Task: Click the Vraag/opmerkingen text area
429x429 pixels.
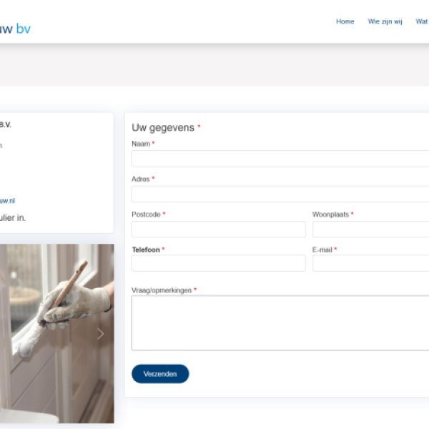Action: coord(279,322)
